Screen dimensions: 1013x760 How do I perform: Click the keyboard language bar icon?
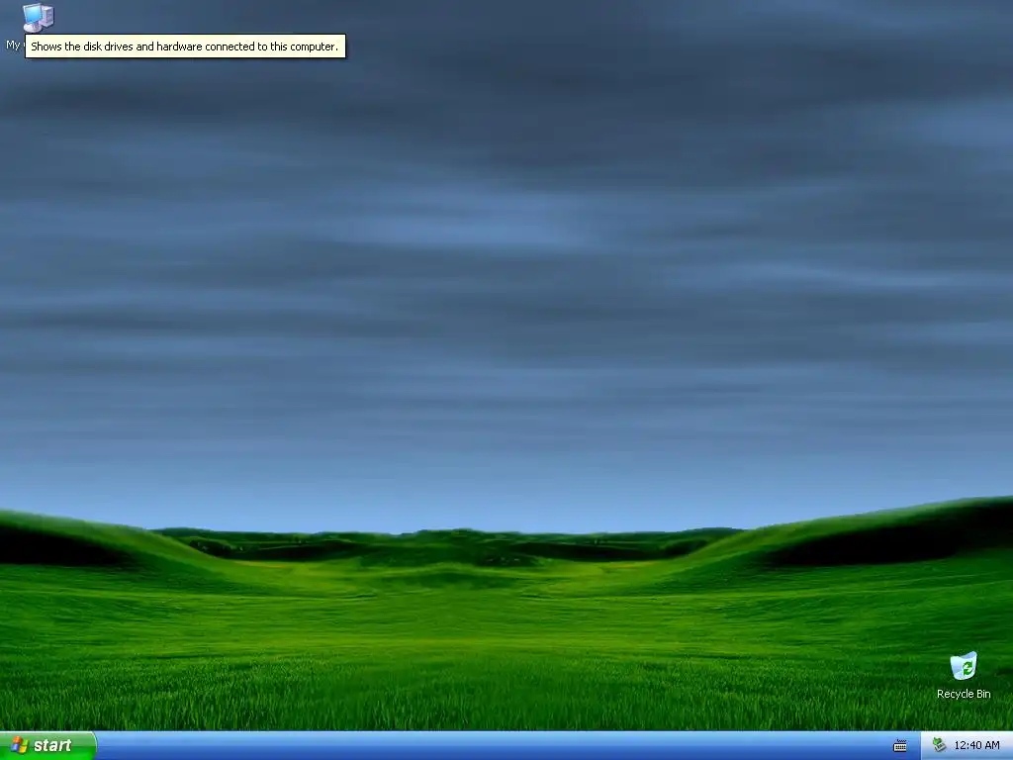(x=900, y=746)
